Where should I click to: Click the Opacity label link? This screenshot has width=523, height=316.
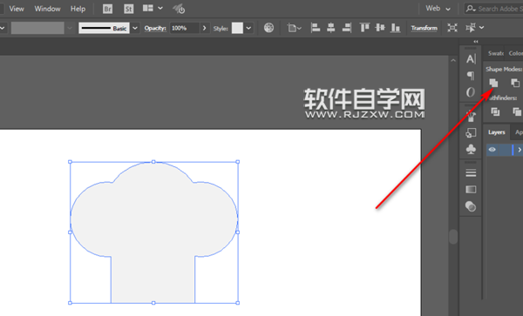(155, 29)
